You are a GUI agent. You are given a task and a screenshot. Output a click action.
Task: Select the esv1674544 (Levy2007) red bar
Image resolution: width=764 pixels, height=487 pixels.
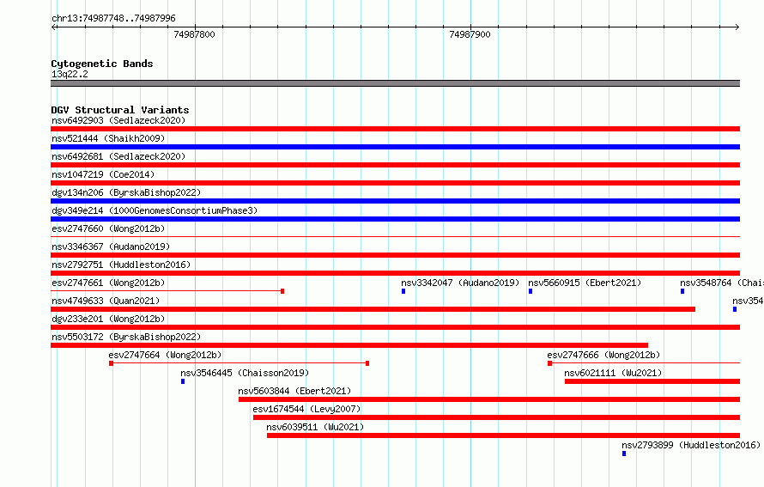point(496,417)
